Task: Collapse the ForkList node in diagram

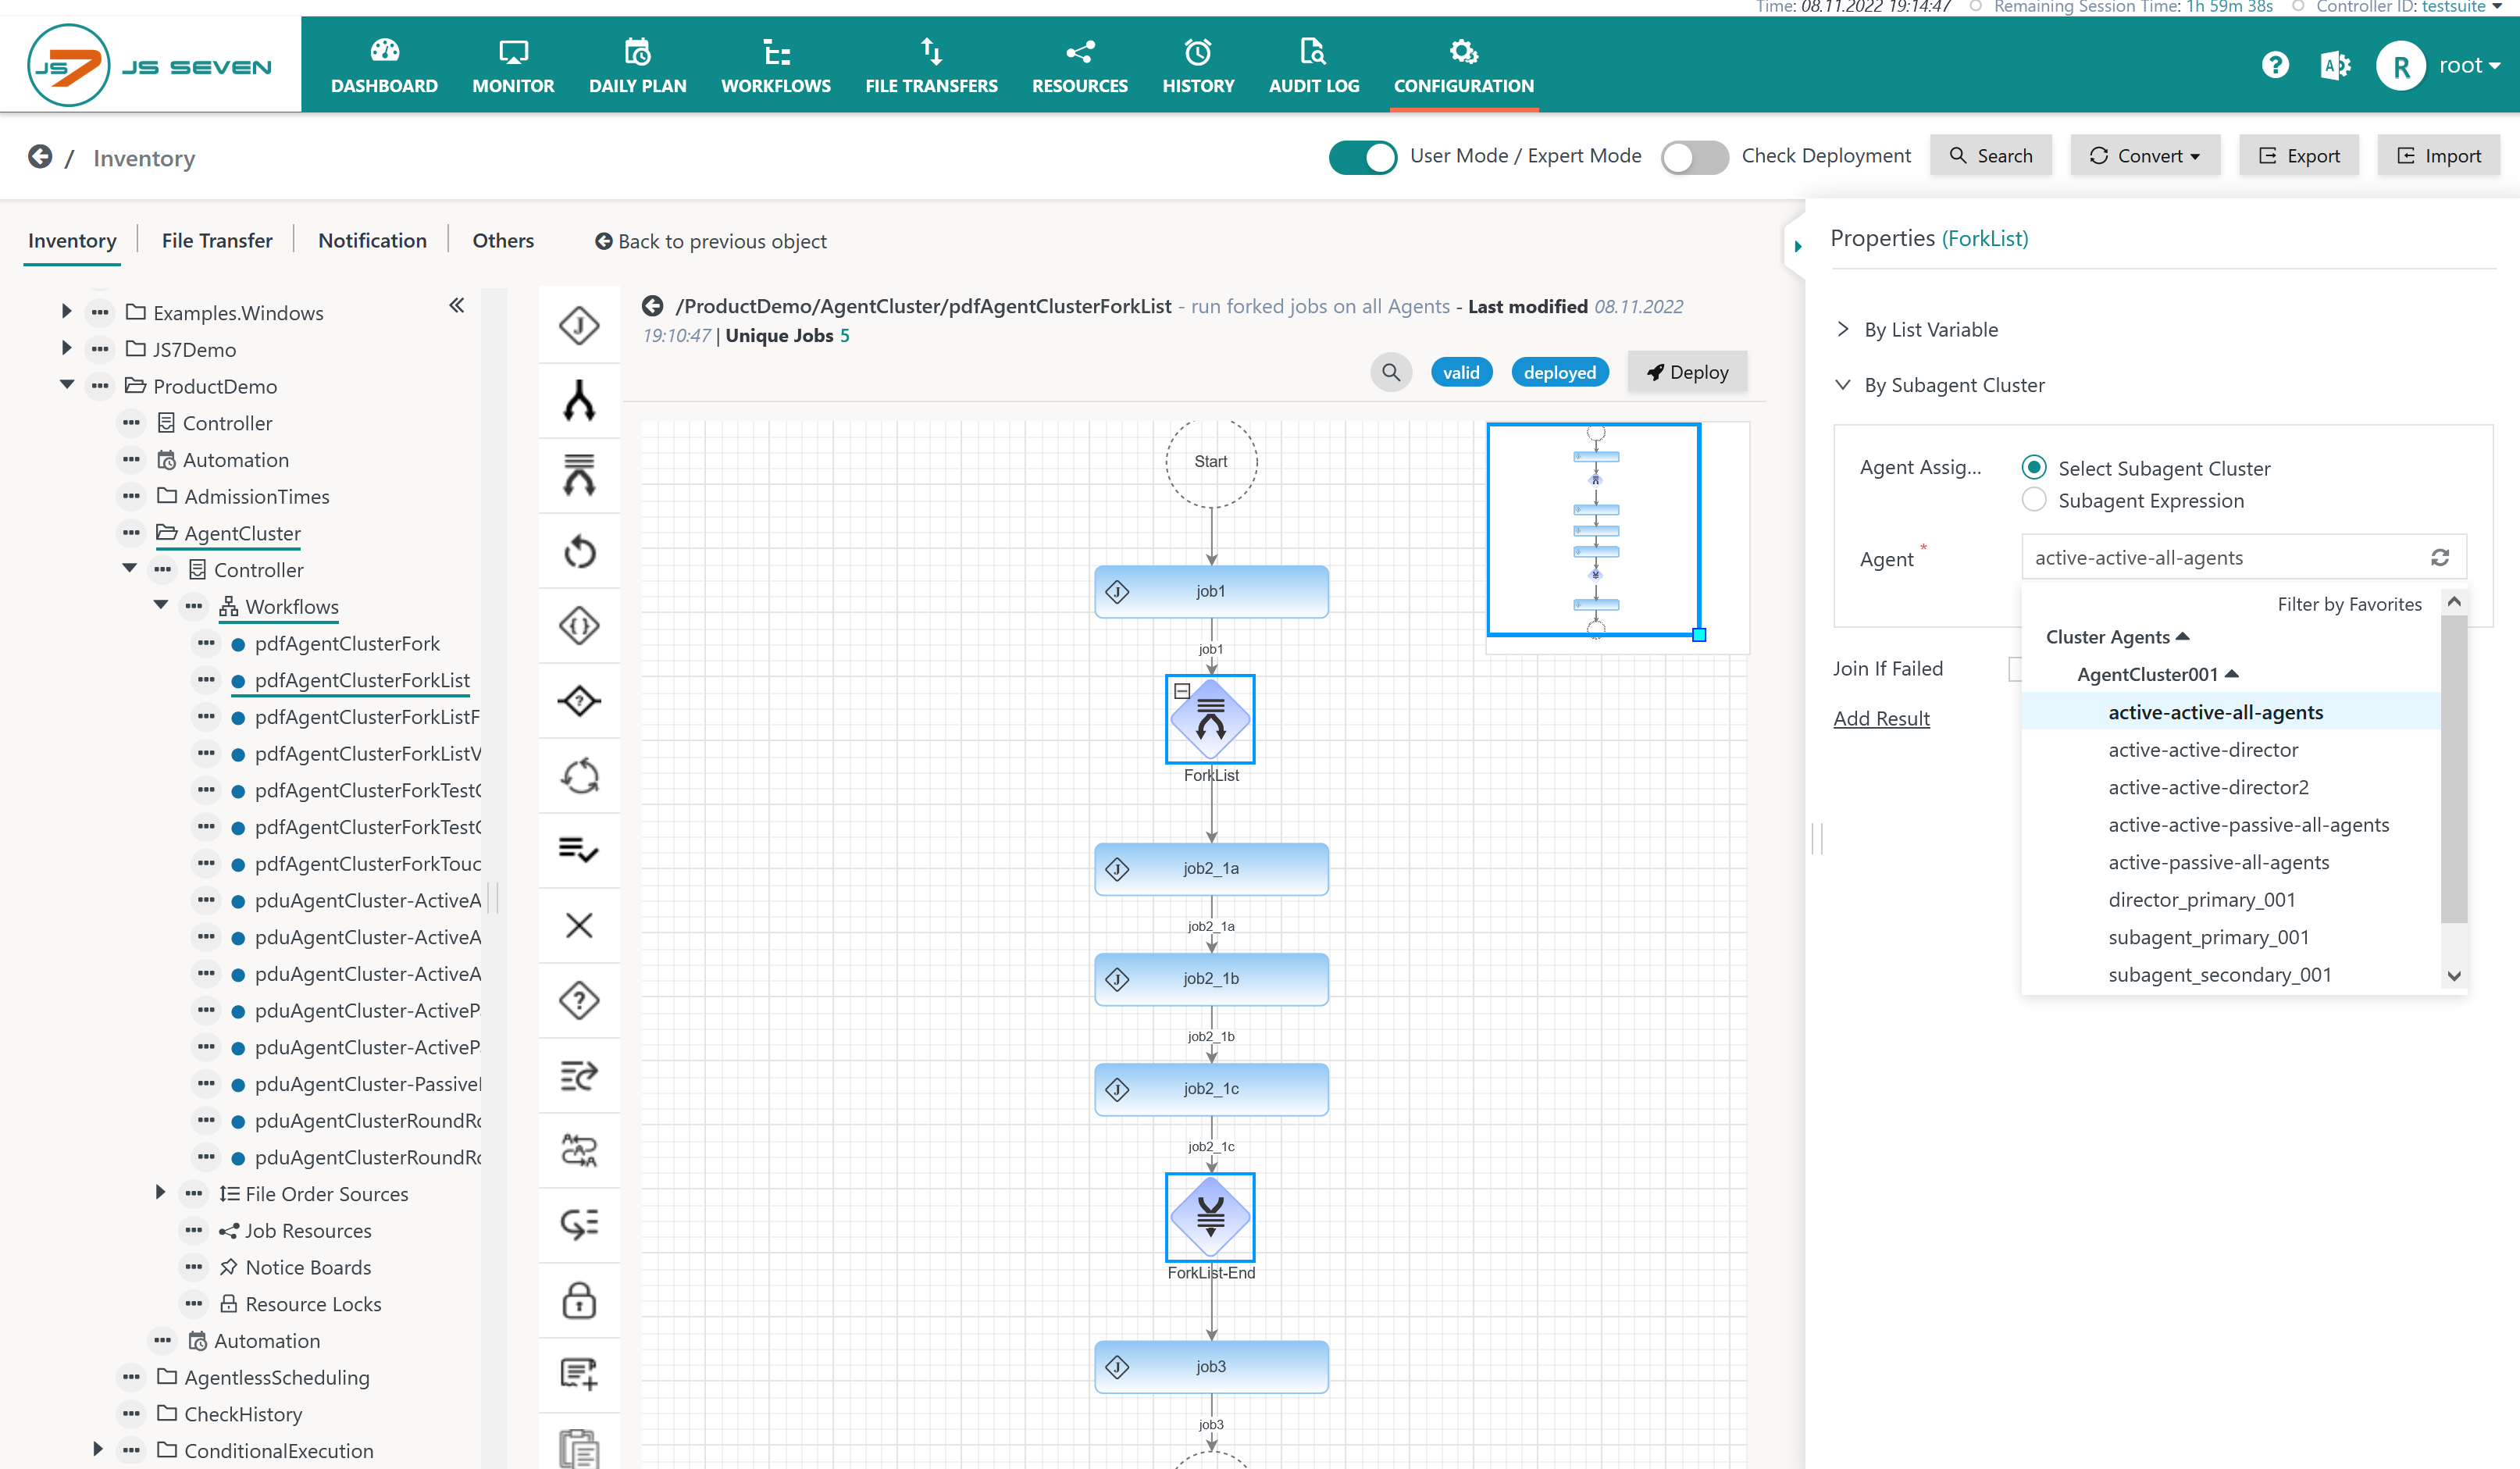Action: click(x=1181, y=691)
